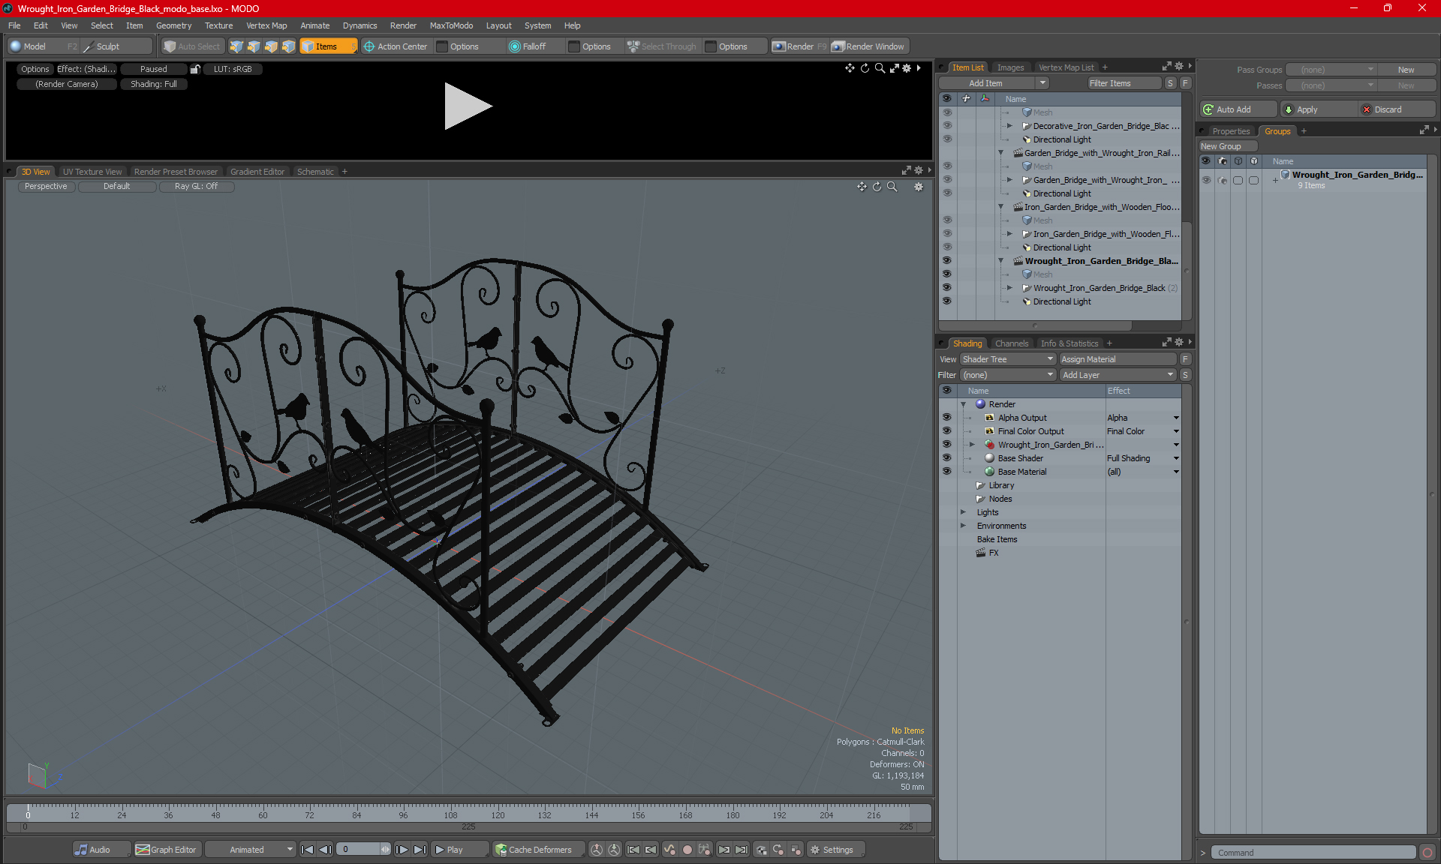Maximize the Shading panel
Image resolution: width=1441 pixels, height=864 pixels.
point(1167,343)
